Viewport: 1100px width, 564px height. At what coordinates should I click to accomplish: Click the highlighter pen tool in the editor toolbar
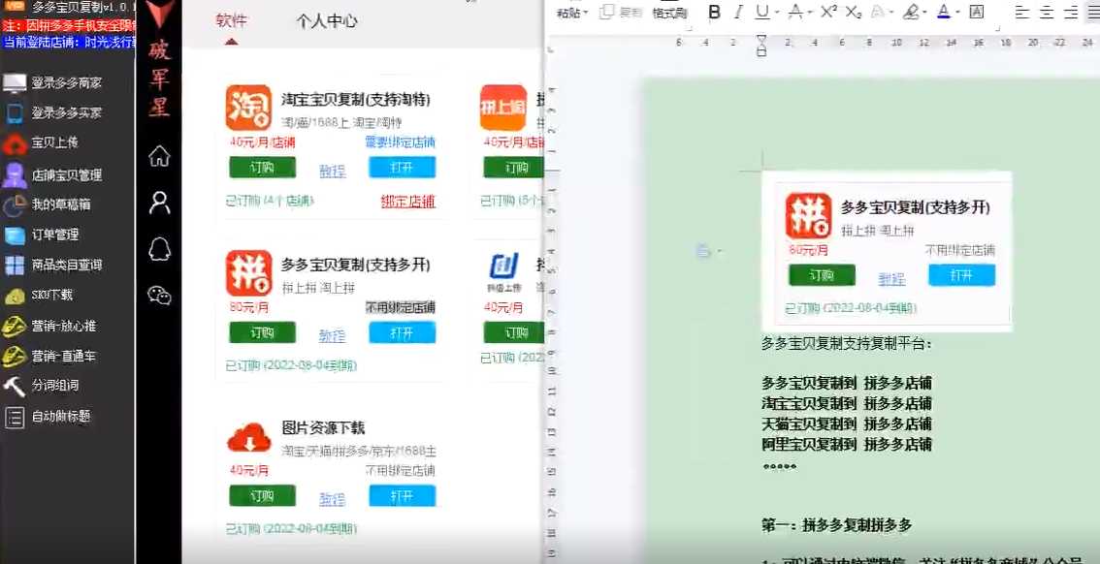click(x=911, y=12)
